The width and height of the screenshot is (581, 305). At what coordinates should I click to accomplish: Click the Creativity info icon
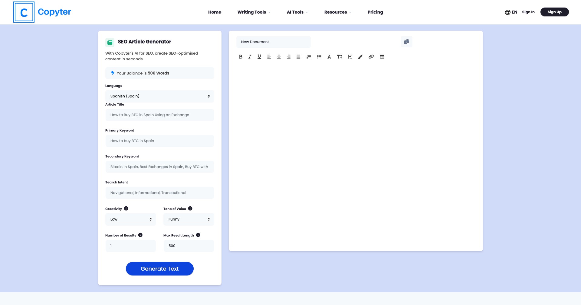(x=126, y=208)
